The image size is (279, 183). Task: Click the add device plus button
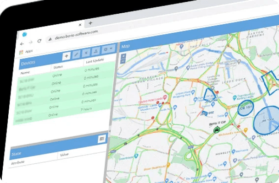point(67,56)
